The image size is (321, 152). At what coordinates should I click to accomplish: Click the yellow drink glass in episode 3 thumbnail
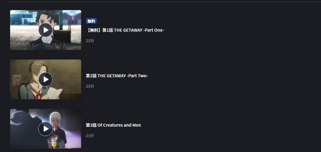tap(53, 143)
